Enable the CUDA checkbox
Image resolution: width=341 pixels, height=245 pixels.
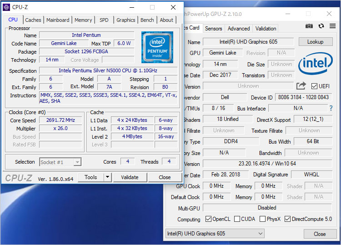coord(237,219)
